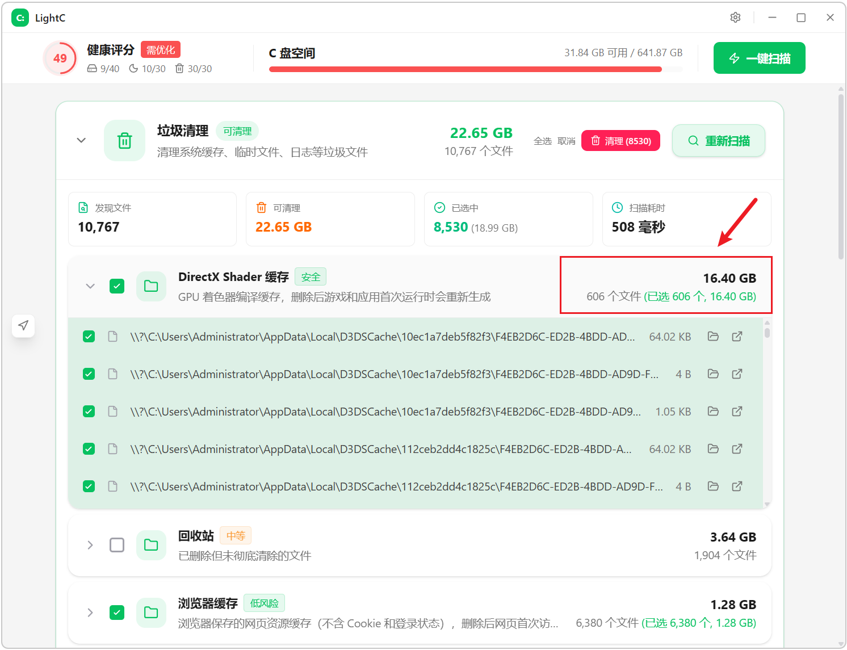Screen dimensions: 847x650
Task: Click the 安全 tag next to DirectX Shader
Action: (311, 277)
